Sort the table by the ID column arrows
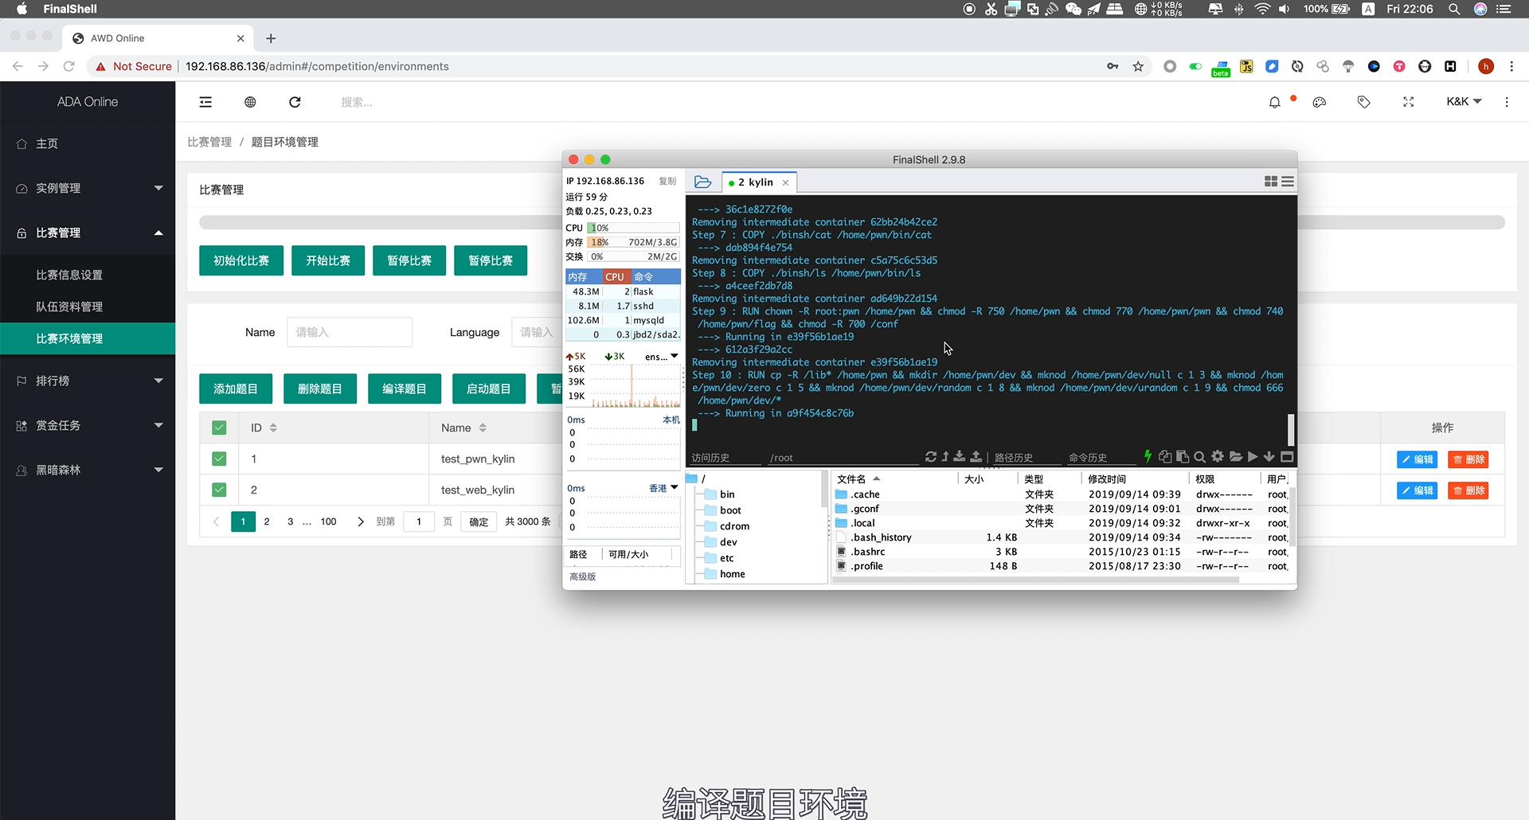 273,428
